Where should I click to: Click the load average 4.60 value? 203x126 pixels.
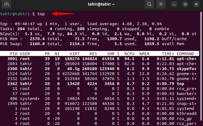click(x=127, y=24)
